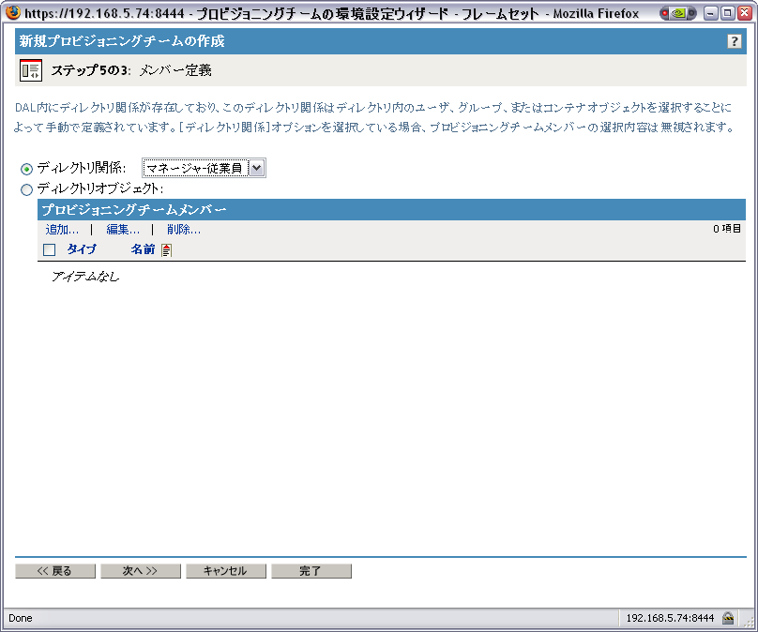Viewport: 758px width, 632px height.
Task: Close the Firefox window
Action: tap(745, 13)
